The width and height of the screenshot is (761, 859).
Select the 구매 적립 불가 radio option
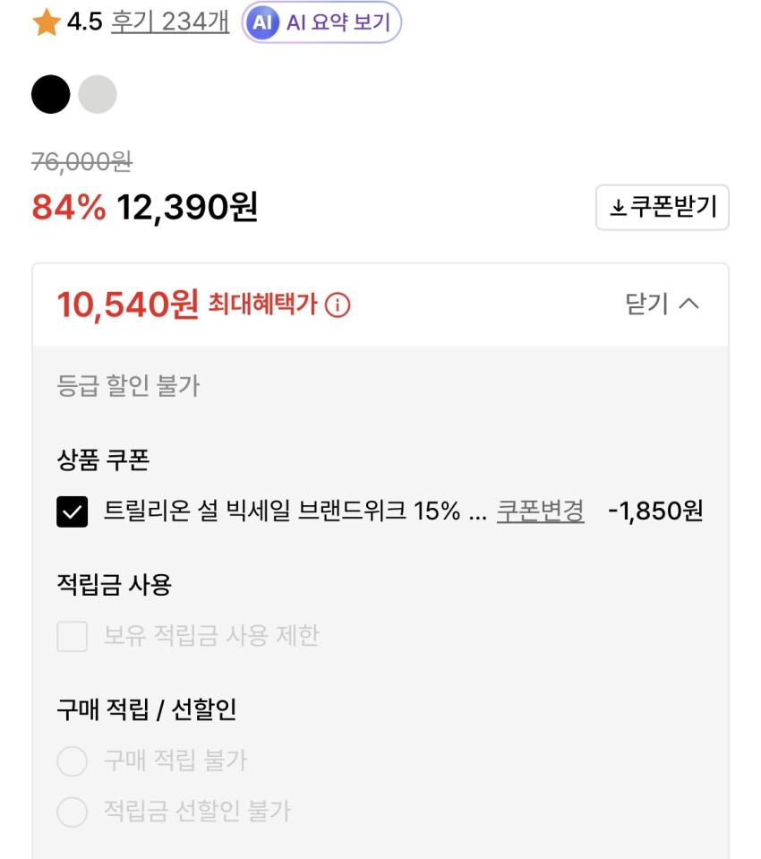(x=73, y=761)
